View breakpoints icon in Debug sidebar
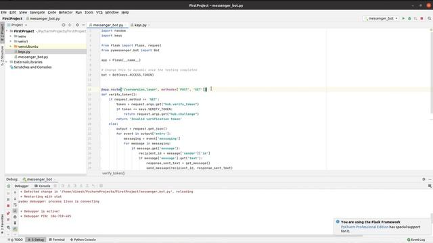This screenshot has width=433, height=243. 8,213
